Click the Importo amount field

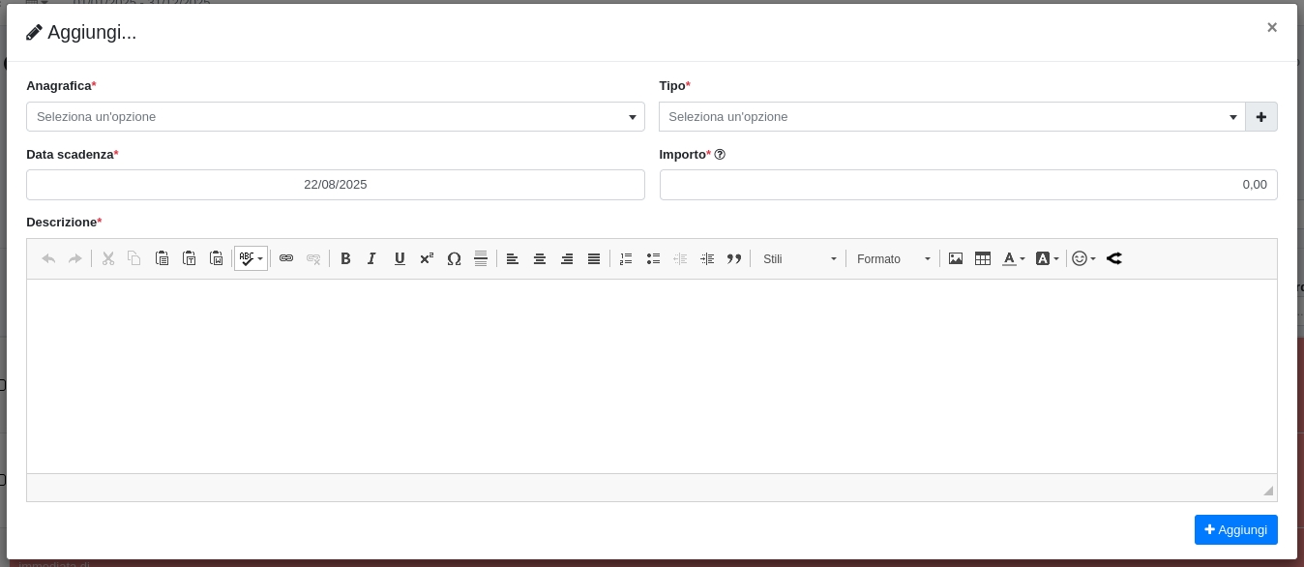coord(967,185)
